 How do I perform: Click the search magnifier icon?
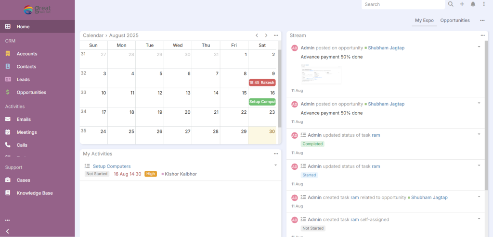click(x=451, y=4)
